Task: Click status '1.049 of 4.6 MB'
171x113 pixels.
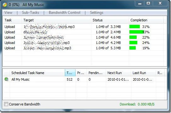Action: (108, 37)
